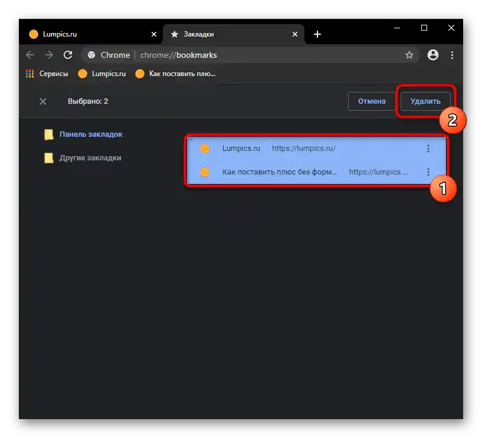
Task: Click the 'Выбрано: 2' selection label
Action: coord(88,101)
